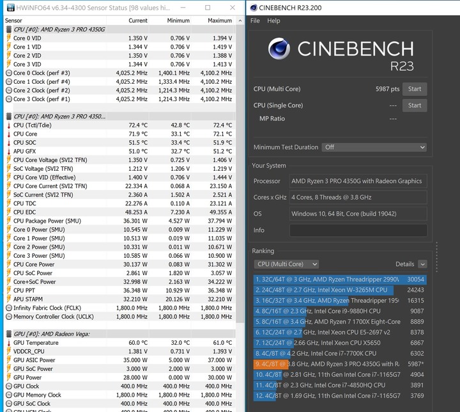Select ranking entry 5 Ryzen 7 1700X
Screen dimensions: 460x412
pyautogui.click(x=340, y=322)
